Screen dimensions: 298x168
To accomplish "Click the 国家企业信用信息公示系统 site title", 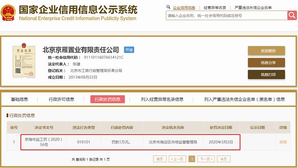I will pos(78,10).
